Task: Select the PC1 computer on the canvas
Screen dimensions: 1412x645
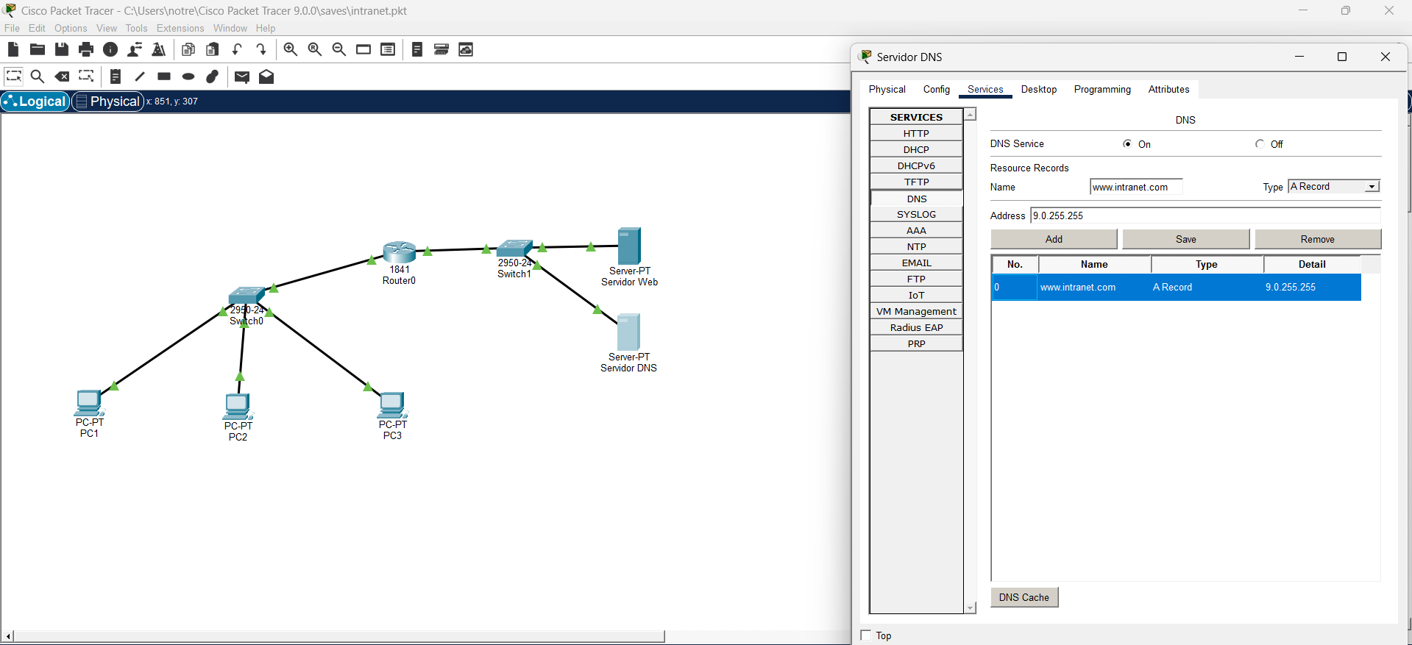Action: [x=89, y=402]
